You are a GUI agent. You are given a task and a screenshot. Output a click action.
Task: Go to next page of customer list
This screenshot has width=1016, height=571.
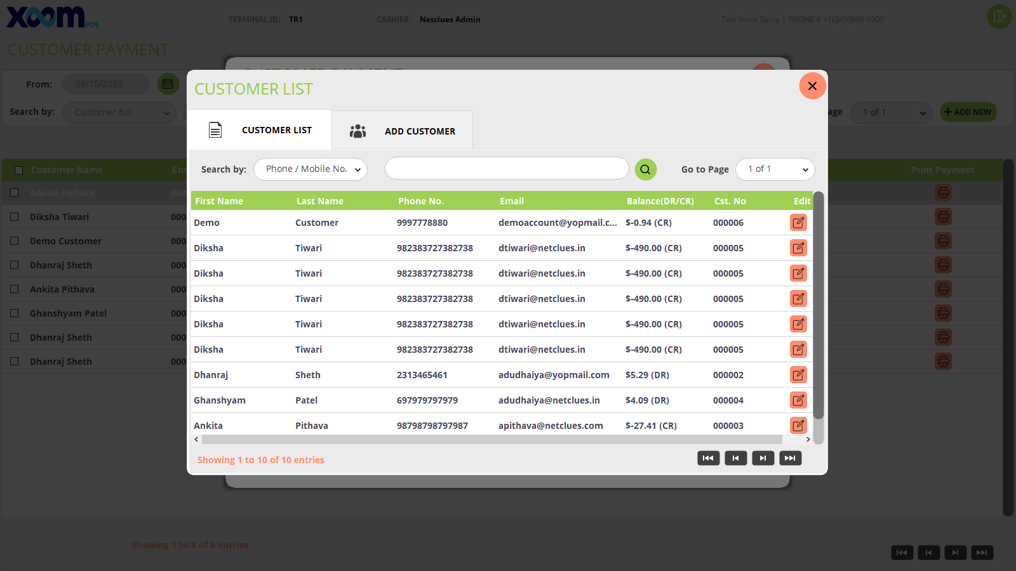763,458
